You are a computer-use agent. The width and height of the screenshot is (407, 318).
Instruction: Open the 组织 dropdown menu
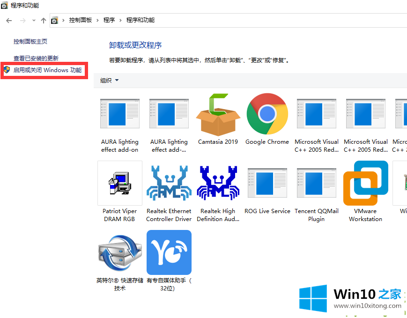[x=109, y=80]
